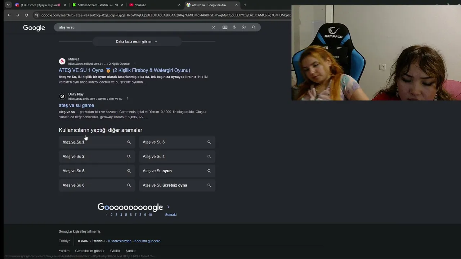Open the Milliyet site favicon
This screenshot has width=461, height=259.
point(62,61)
